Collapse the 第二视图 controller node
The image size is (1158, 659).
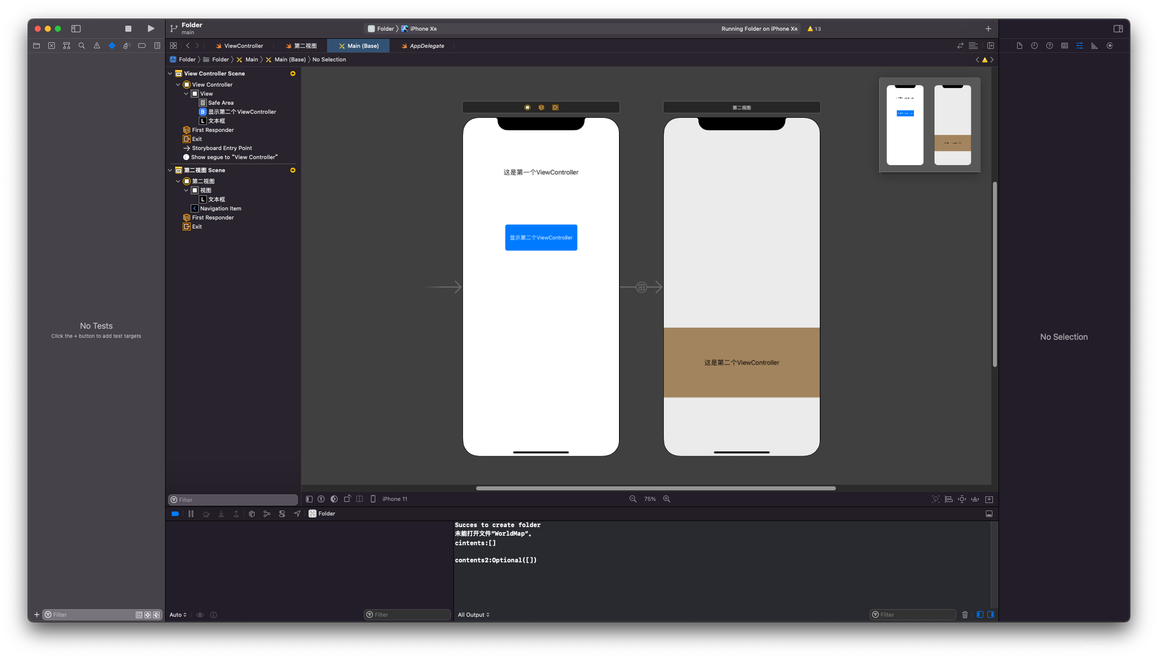pos(178,181)
